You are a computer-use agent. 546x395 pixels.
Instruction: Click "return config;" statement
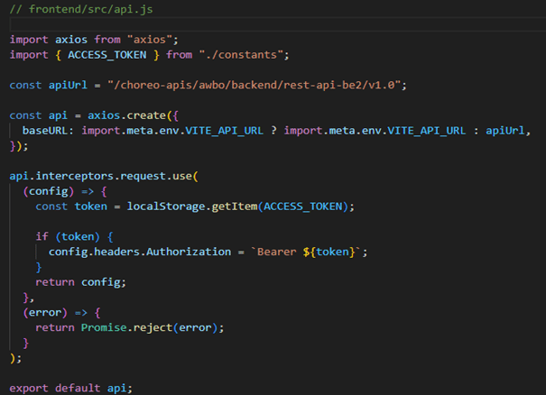click(x=80, y=282)
